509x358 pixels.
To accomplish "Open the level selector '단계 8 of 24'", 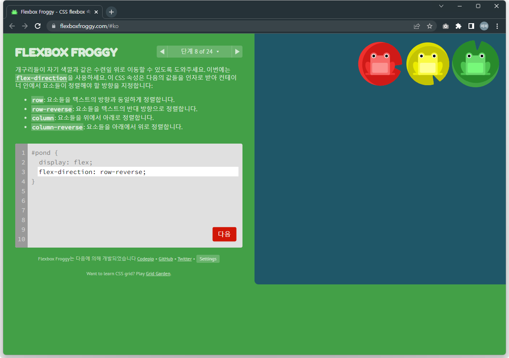I will [x=200, y=52].
